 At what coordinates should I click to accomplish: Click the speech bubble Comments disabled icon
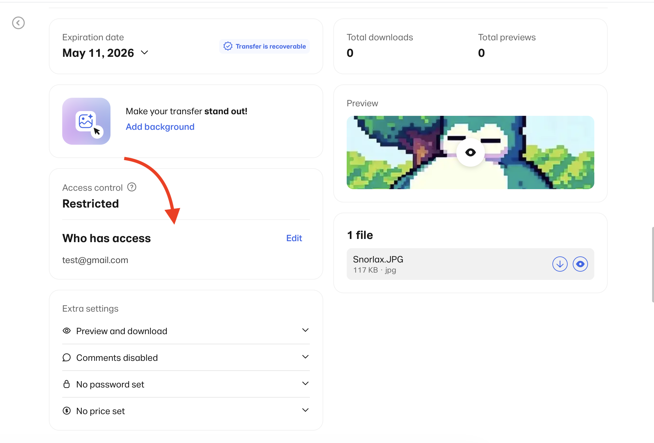tap(66, 357)
